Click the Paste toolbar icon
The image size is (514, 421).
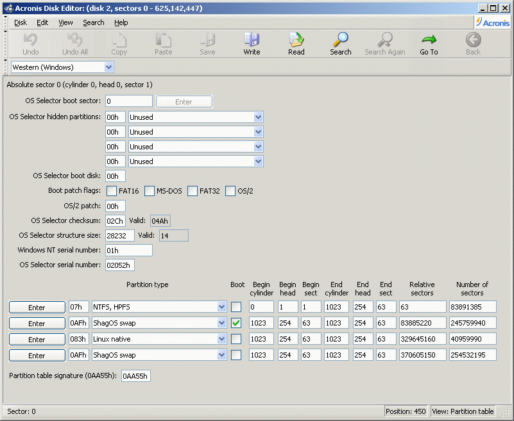(163, 44)
